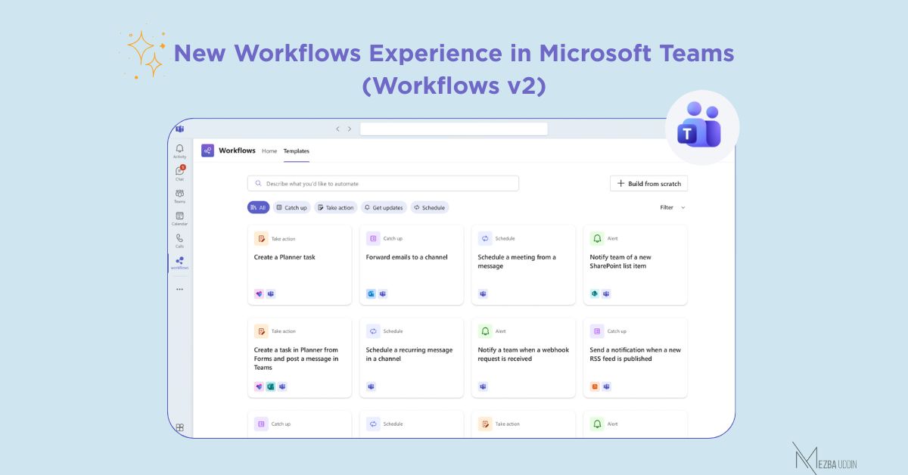Select the Templates tab
Viewport: 908px width, 475px height.
tap(296, 151)
